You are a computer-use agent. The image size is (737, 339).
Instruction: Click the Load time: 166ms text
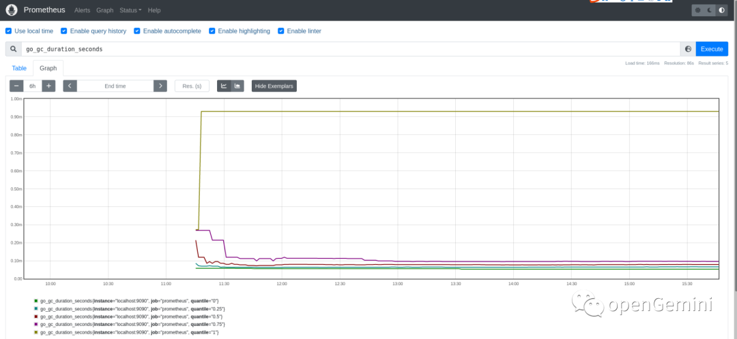(642, 63)
